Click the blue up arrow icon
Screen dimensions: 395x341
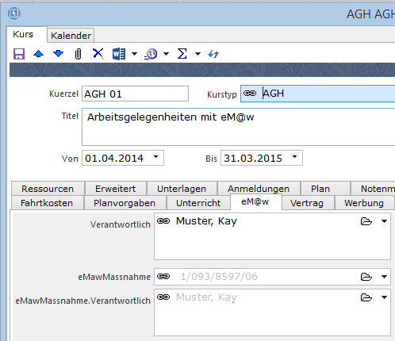click(39, 54)
